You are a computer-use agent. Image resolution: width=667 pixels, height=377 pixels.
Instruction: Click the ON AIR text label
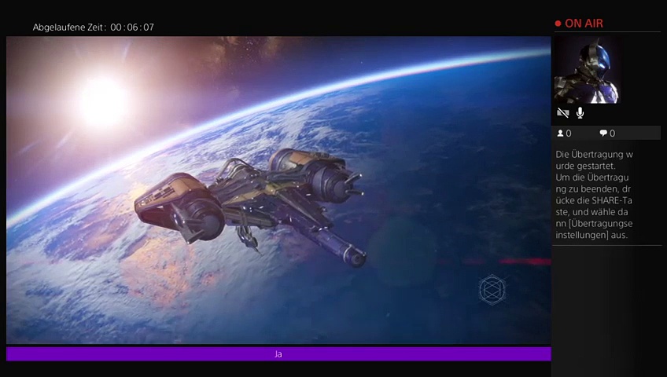pos(584,24)
